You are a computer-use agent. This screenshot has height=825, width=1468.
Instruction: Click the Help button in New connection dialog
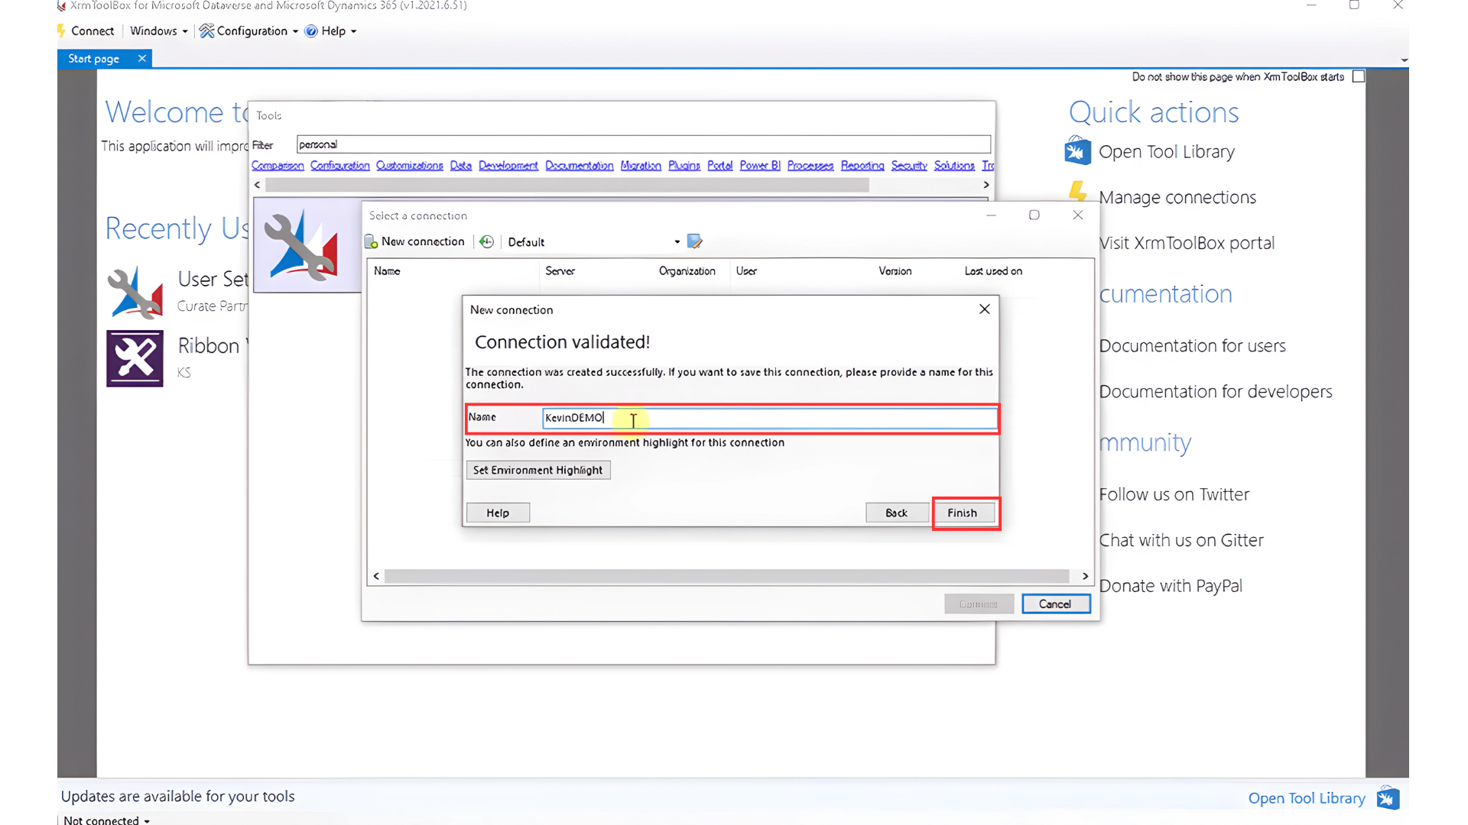[498, 513]
